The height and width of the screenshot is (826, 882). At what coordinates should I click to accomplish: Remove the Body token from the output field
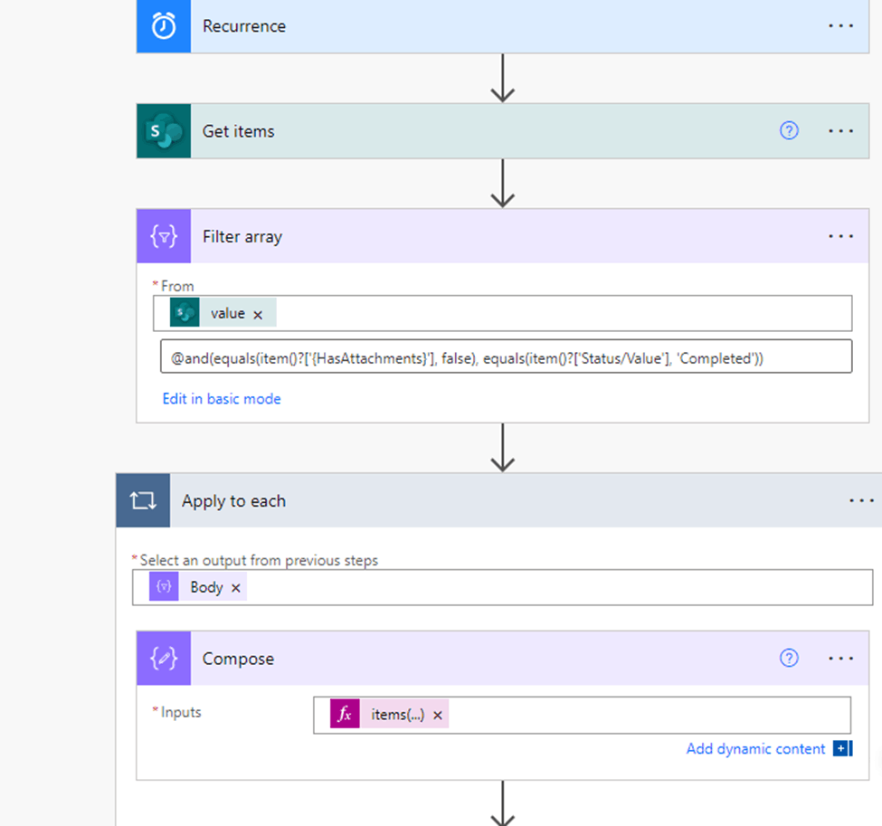[236, 588]
